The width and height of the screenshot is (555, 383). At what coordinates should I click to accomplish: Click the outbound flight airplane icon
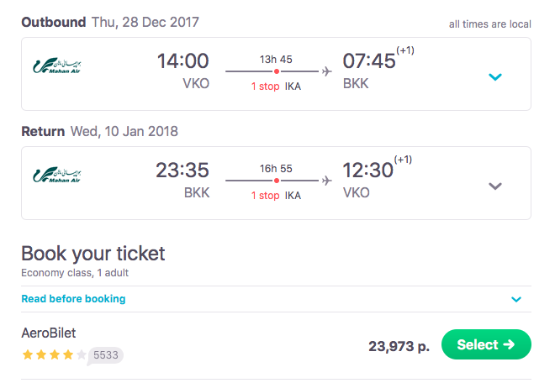pos(326,71)
